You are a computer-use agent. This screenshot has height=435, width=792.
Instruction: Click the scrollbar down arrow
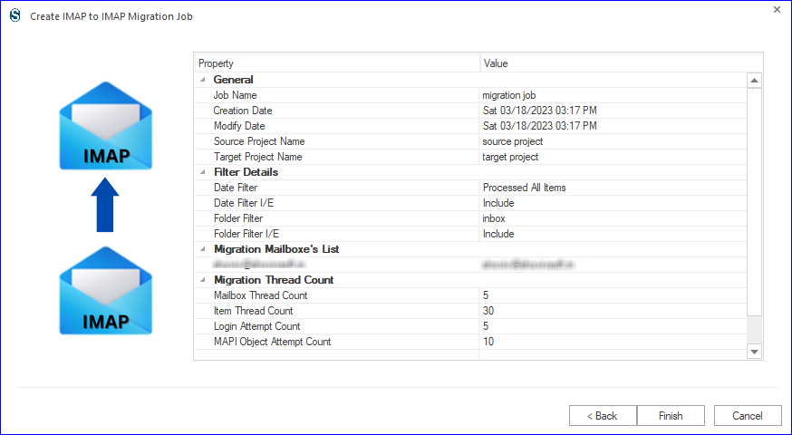click(754, 352)
